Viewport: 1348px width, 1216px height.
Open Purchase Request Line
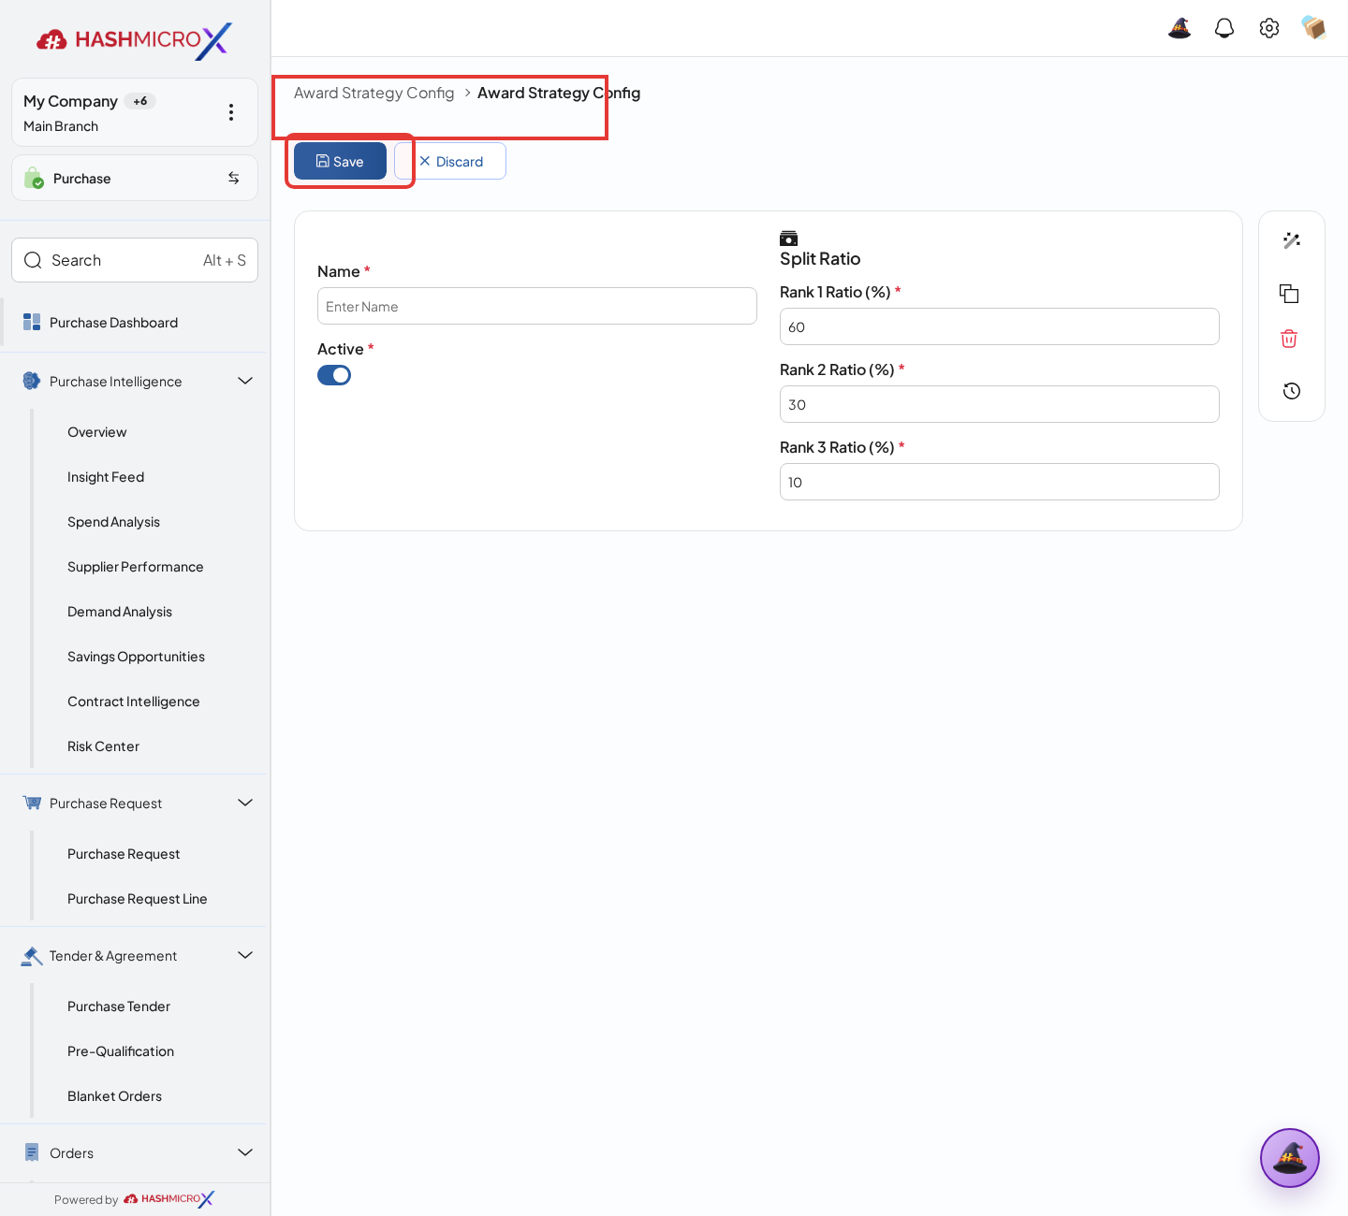pos(138,899)
